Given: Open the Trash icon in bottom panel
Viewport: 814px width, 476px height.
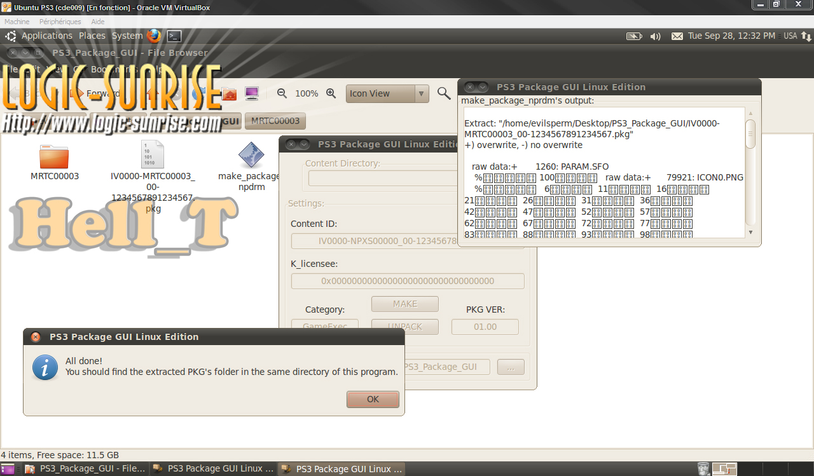Looking at the screenshot, I should (703, 469).
